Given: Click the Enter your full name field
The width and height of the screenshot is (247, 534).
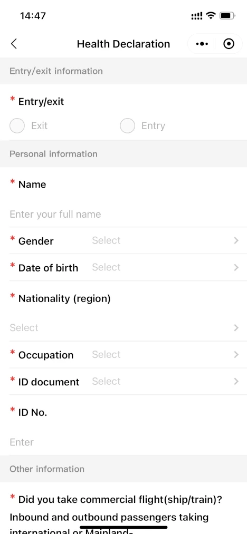Looking at the screenshot, I should pos(128,214).
